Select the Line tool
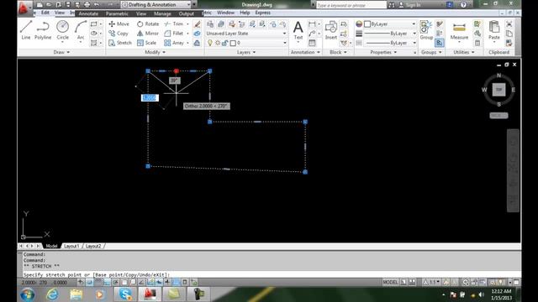This screenshot has width=538, height=302. [26, 30]
